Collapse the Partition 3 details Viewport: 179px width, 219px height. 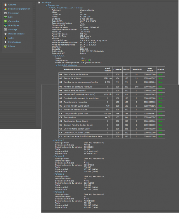(53, 192)
